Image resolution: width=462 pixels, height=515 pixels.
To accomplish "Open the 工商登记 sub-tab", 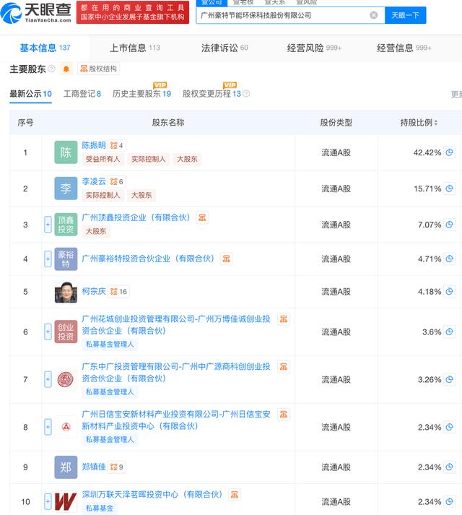I will pos(82,94).
